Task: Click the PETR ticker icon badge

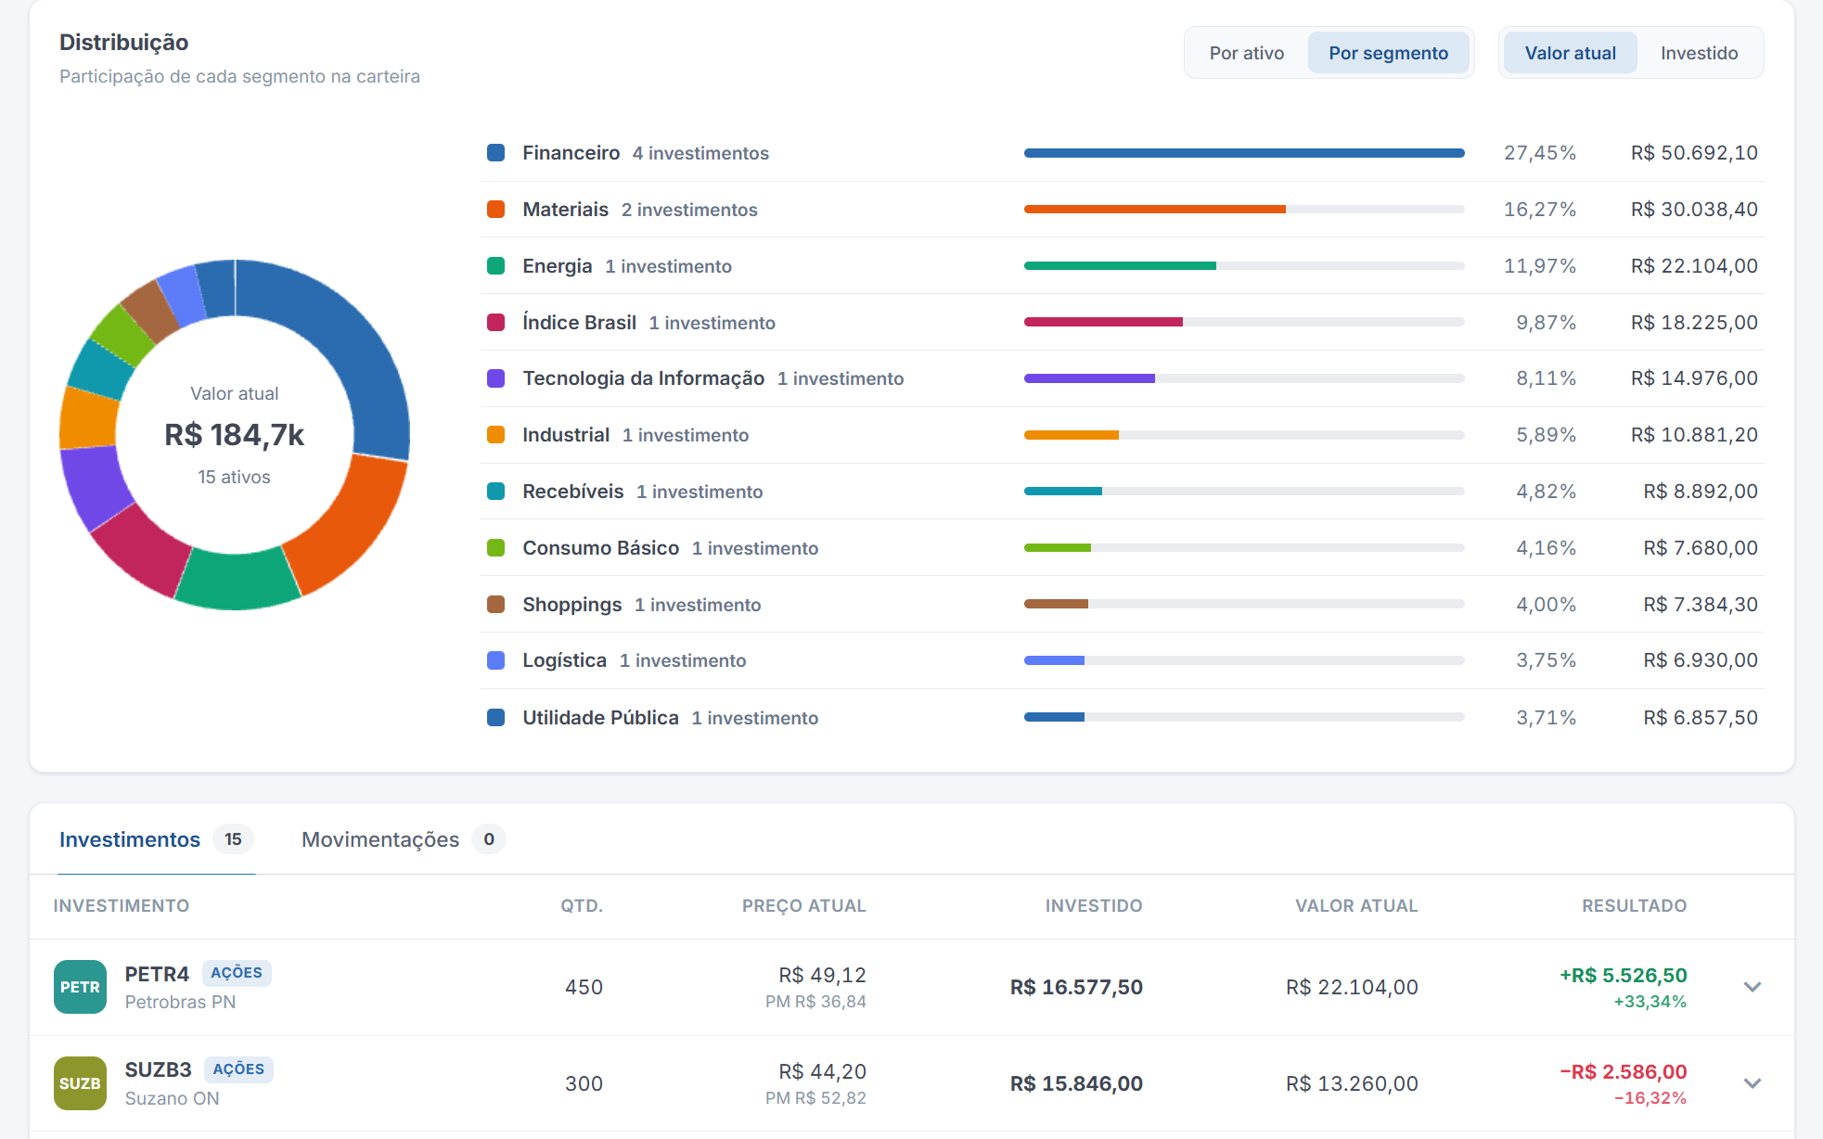Action: (80, 987)
